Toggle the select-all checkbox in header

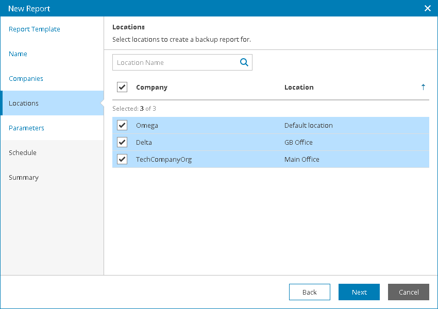pyautogui.click(x=122, y=87)
